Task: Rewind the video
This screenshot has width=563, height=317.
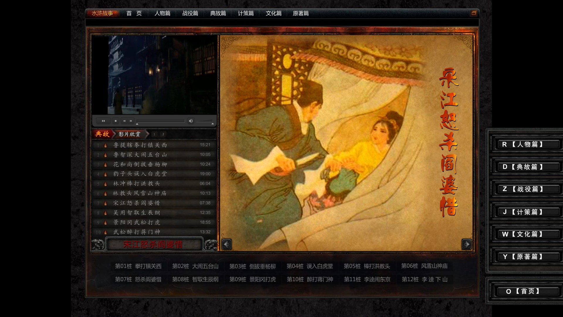Action: click(x=124, y=121)
